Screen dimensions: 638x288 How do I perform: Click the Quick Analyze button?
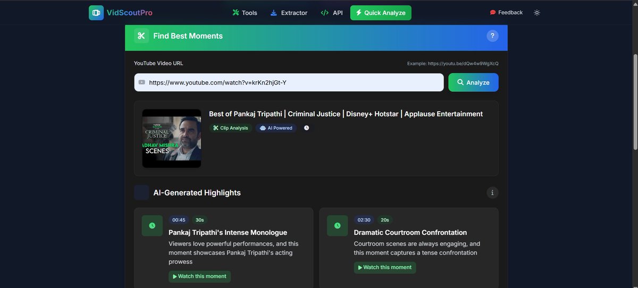pyautogui.click(x=381, y=13)
